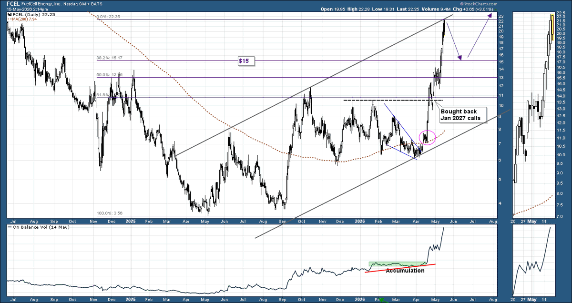Viewport: 572px width, 303px height.
Task: Click the 22.5 label on zoom panel axis
Action: tap(561, 14)
